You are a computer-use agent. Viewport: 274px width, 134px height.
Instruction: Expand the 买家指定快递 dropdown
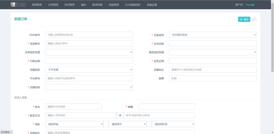tap(89, 52)
